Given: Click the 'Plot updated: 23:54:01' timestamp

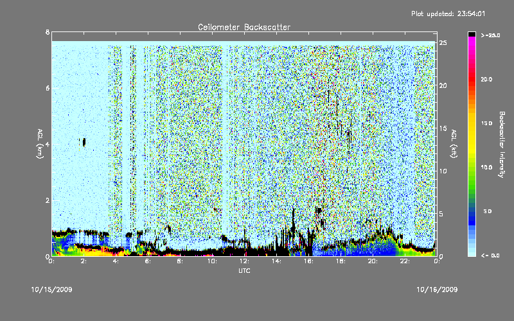Looking at the screenshot, I should pyautogui.click(x=448, y=13).
